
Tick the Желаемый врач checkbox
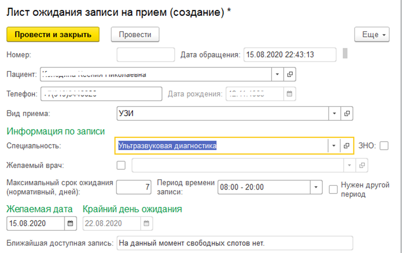121,165
